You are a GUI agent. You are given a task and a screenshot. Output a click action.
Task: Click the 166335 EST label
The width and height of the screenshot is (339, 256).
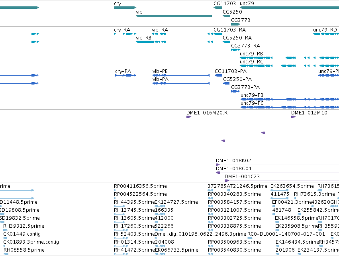(164, 210)
